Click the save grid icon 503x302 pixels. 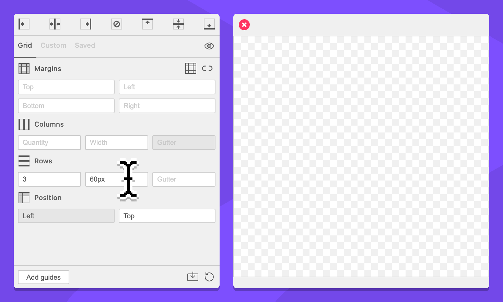pos(193,277)
